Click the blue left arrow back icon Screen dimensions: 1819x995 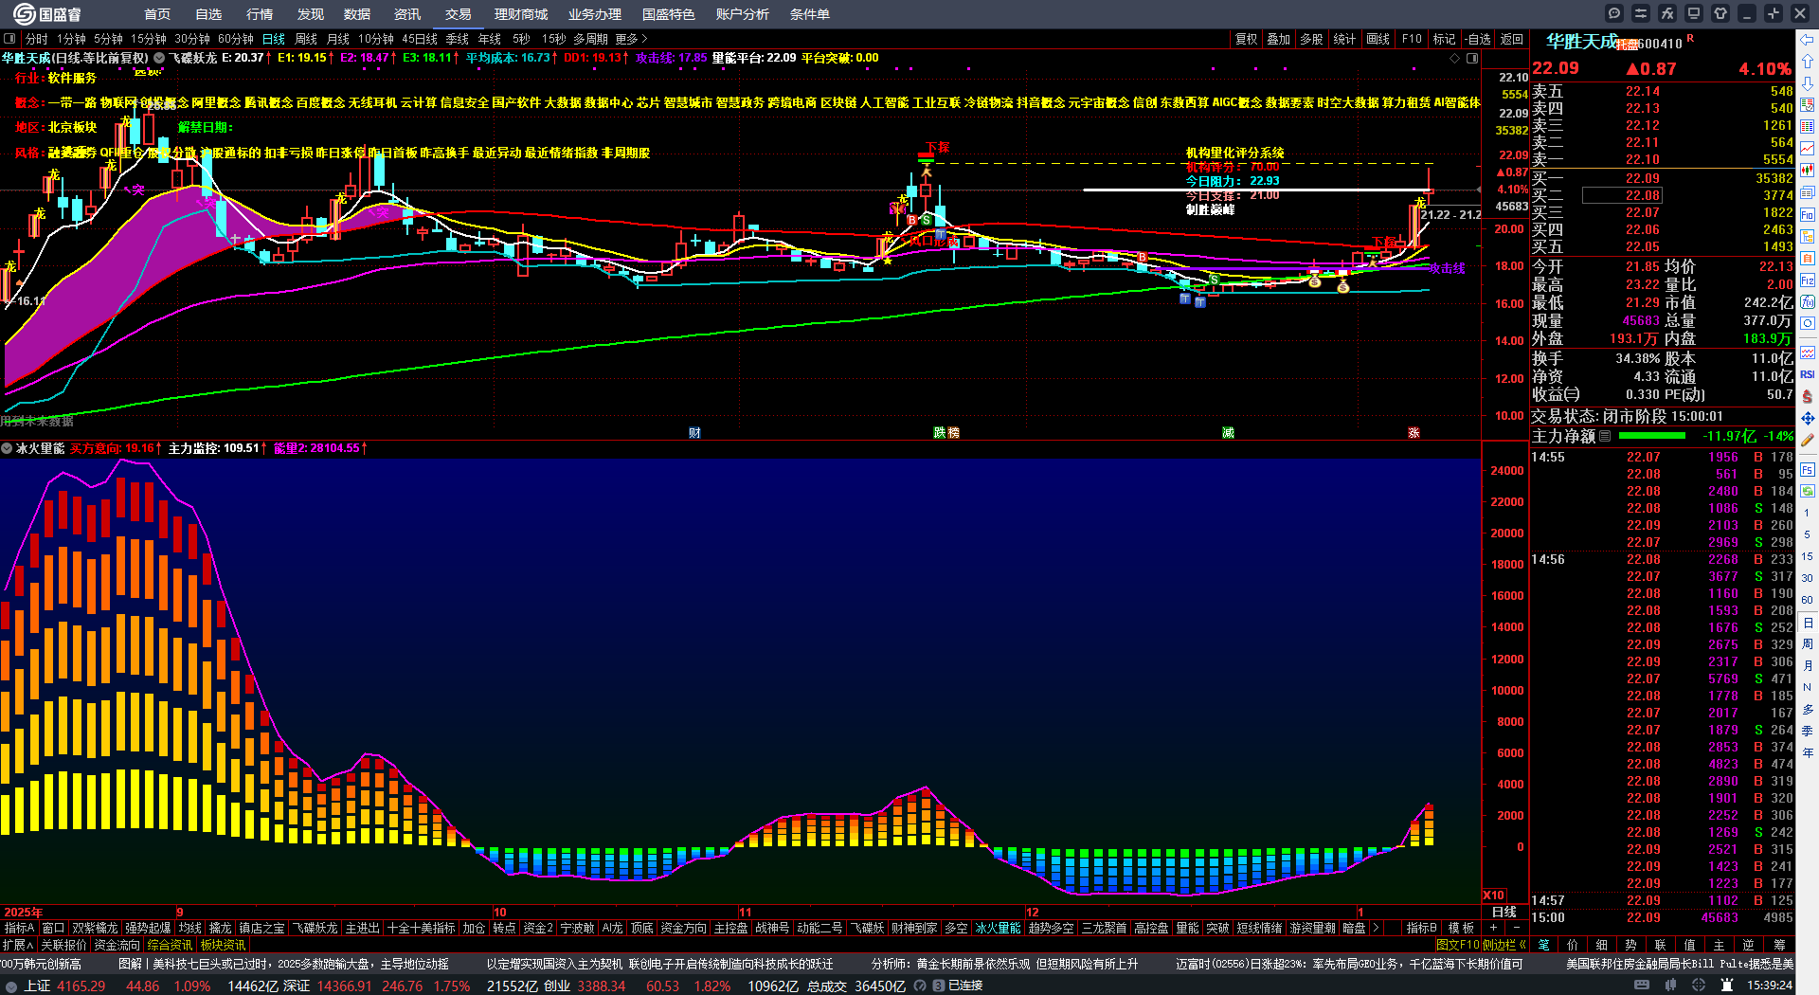[x=1808, y=40]
